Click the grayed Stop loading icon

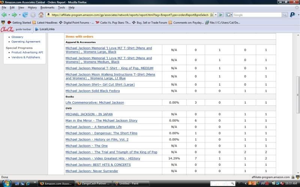pyautogui.click(x=33, y=15)
